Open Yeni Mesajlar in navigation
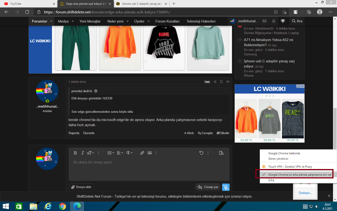 (90, 21)
